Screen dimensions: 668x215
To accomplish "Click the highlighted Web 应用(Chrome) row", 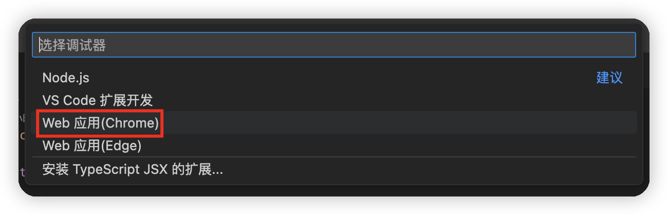I will (x=334, y=123).
